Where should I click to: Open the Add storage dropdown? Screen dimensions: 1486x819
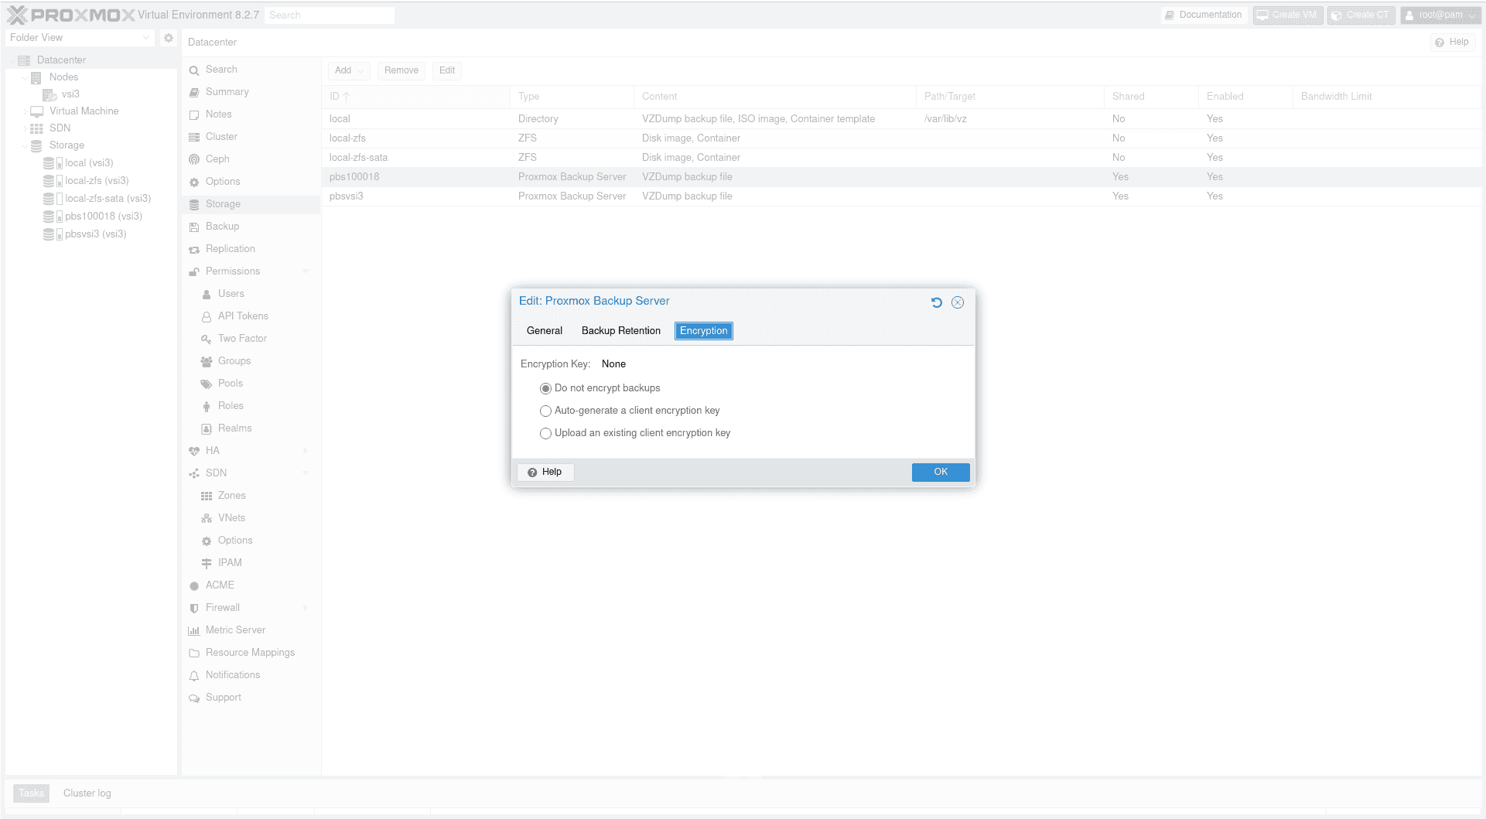[349, 70]
